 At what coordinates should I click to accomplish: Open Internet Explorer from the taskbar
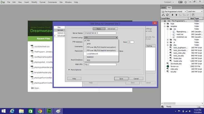click(x=12, y=111)
